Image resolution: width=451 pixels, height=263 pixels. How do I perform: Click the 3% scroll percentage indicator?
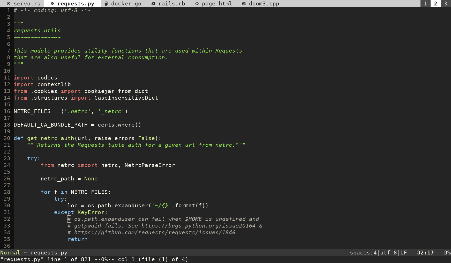(x=447, y=253)
